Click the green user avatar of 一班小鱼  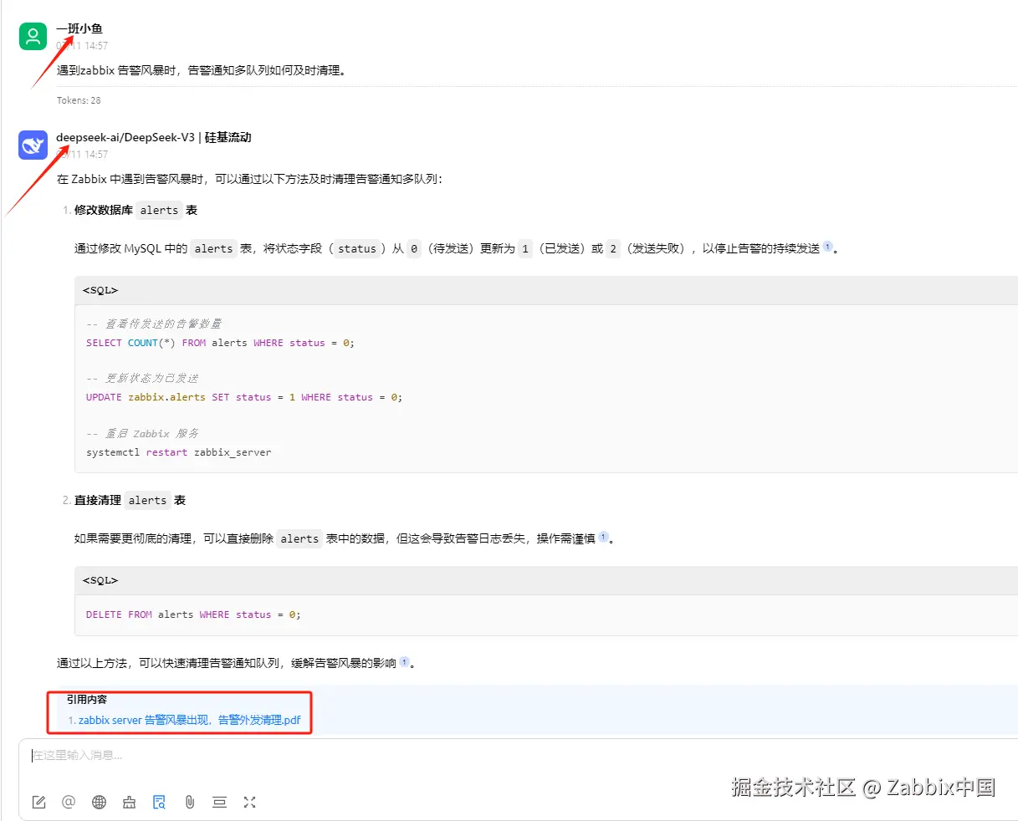point(33,36)
